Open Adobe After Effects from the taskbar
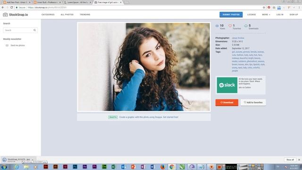The height and width of the screenshot is (170, 302). click(84, 167)
